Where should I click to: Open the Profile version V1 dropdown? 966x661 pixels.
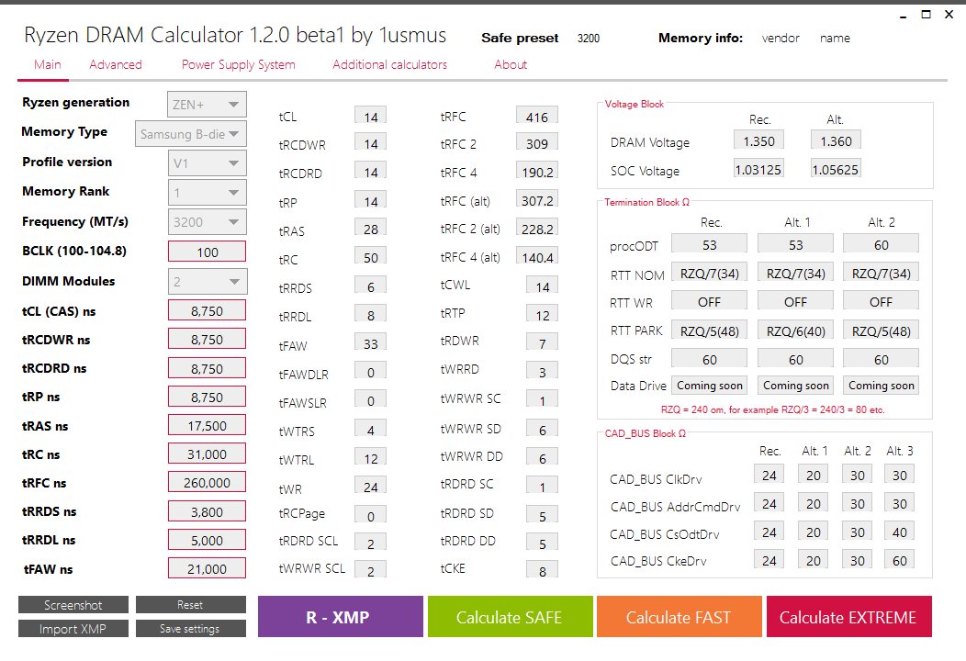[x=207, y=163]
